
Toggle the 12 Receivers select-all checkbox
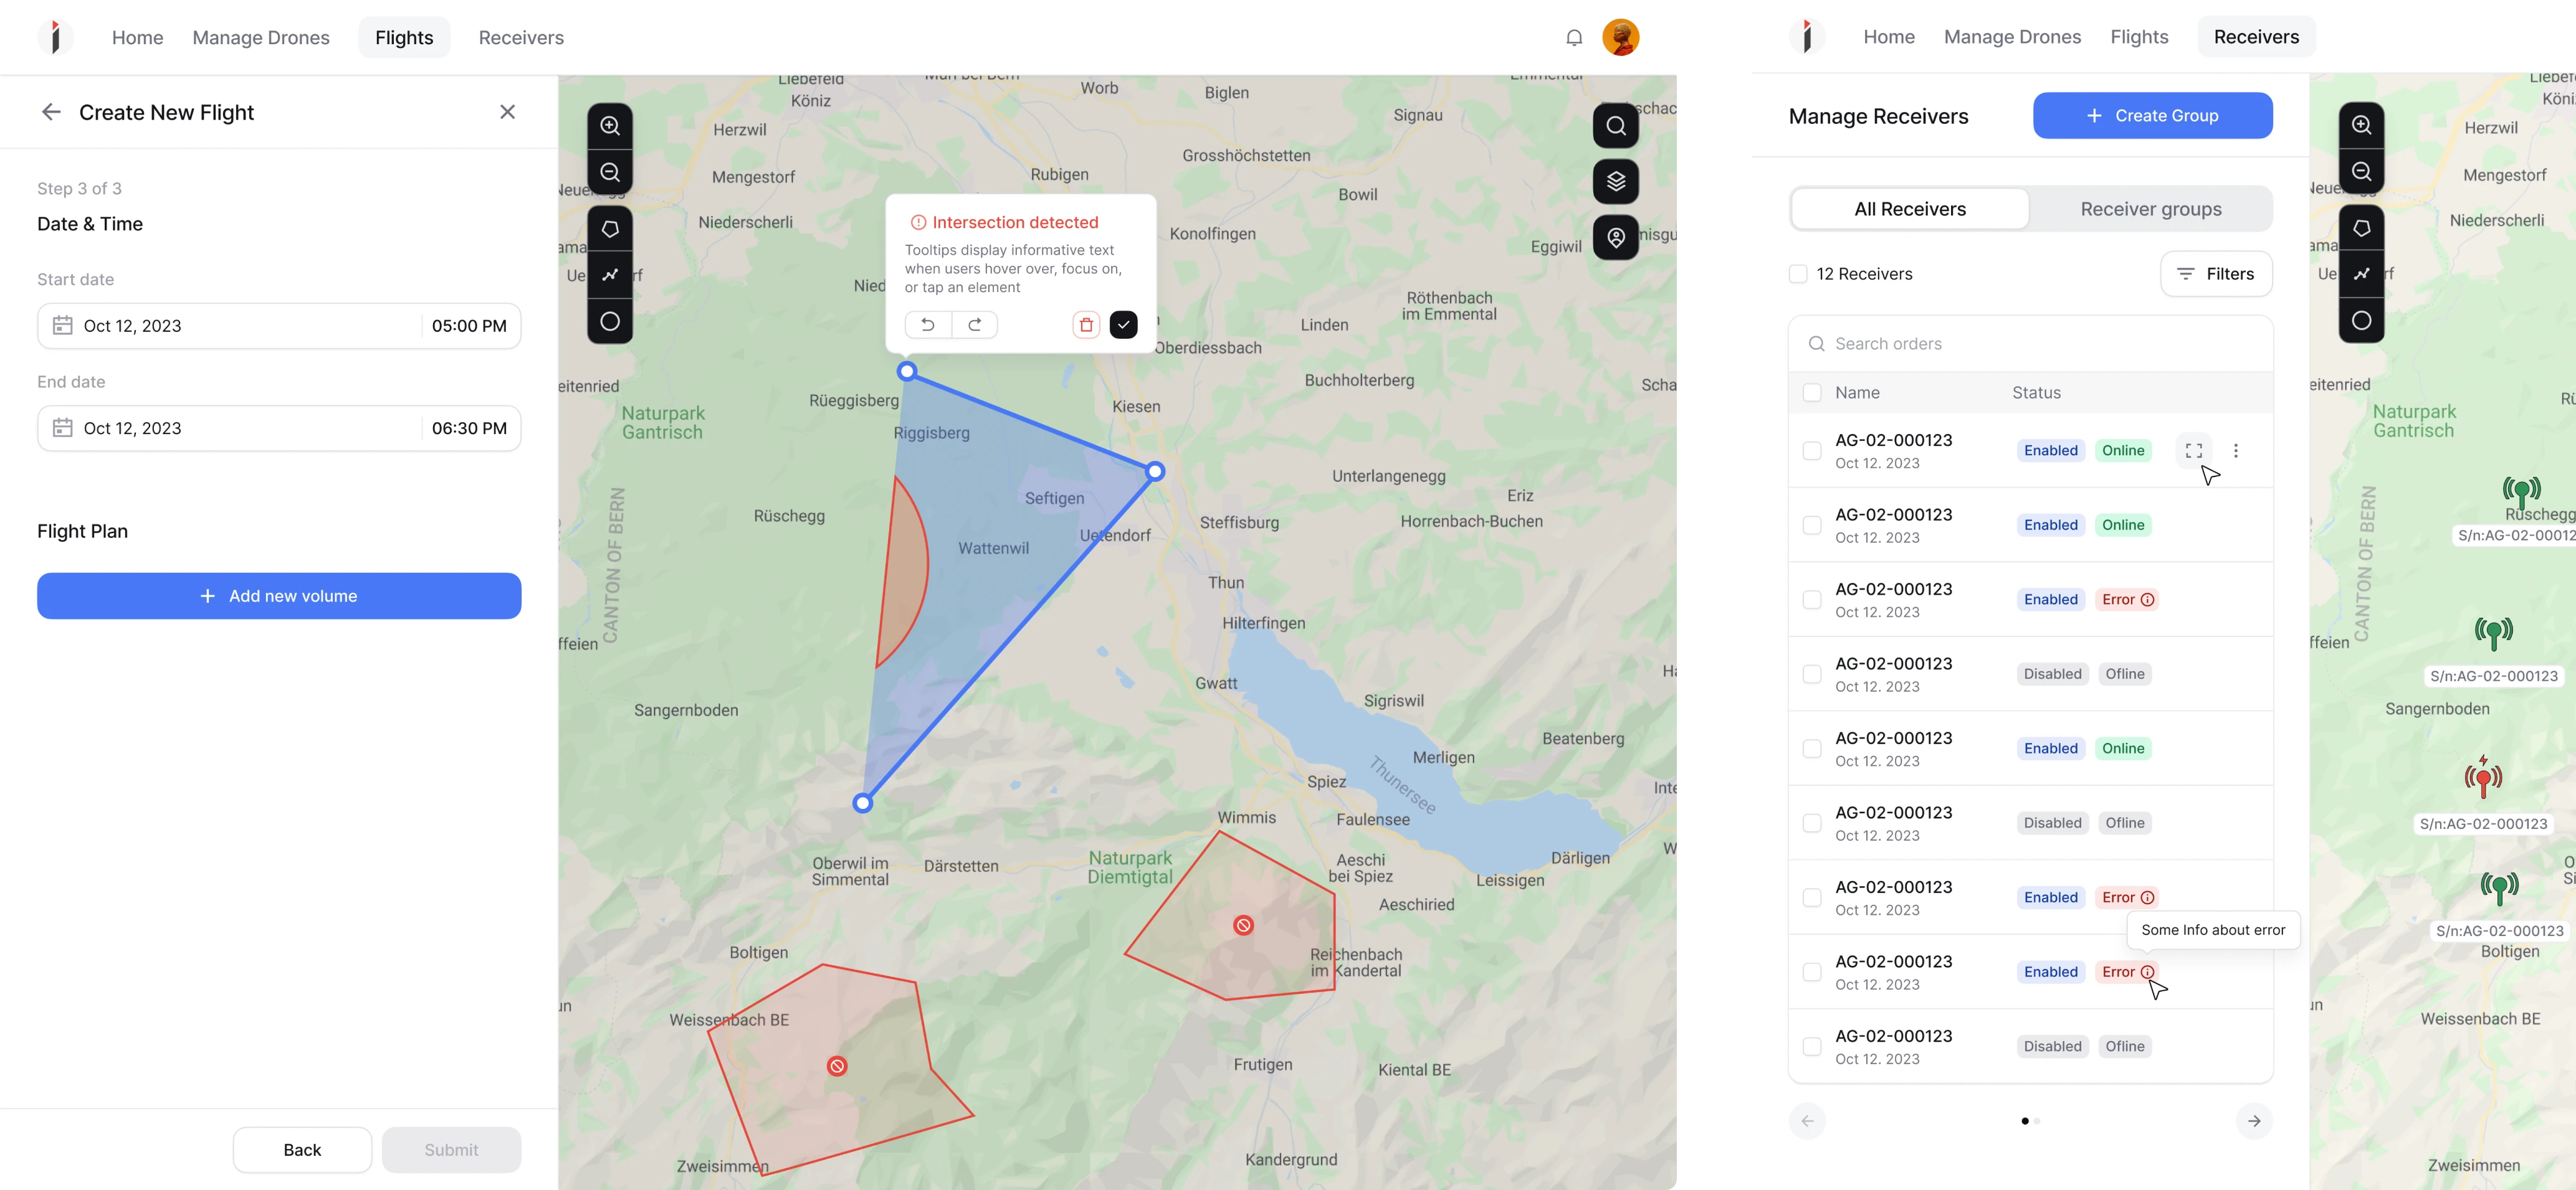pyautogui.click(x=1798, y=274)
